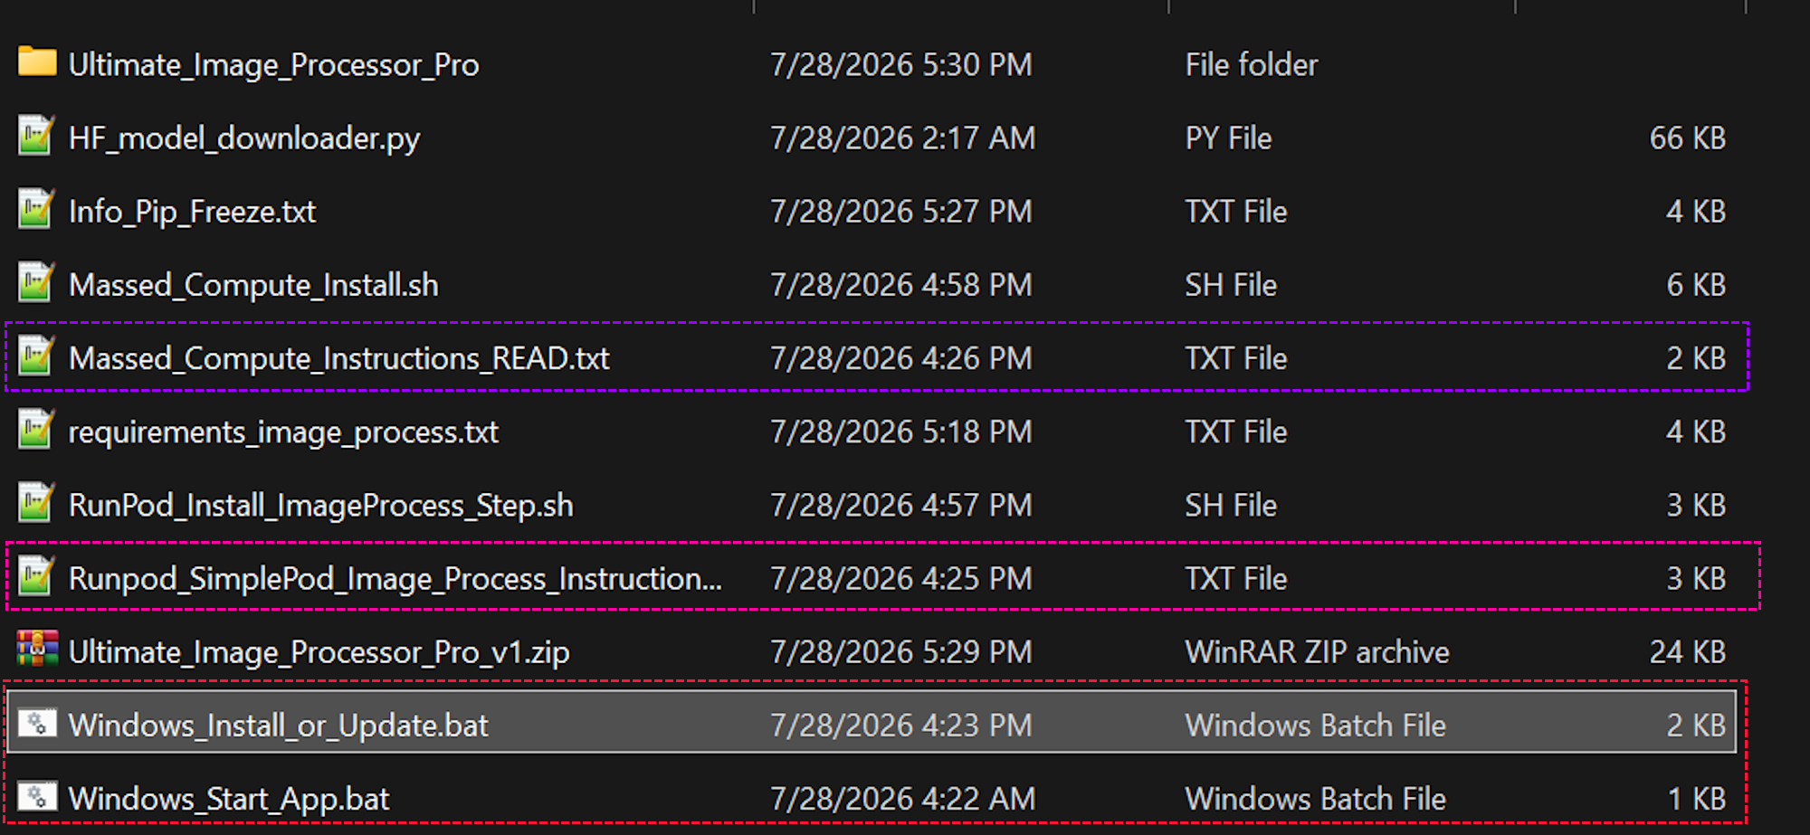Select the Windows_Install_or_Update.bat batch file icon
Screen dimensions: 1810x835
37,723
